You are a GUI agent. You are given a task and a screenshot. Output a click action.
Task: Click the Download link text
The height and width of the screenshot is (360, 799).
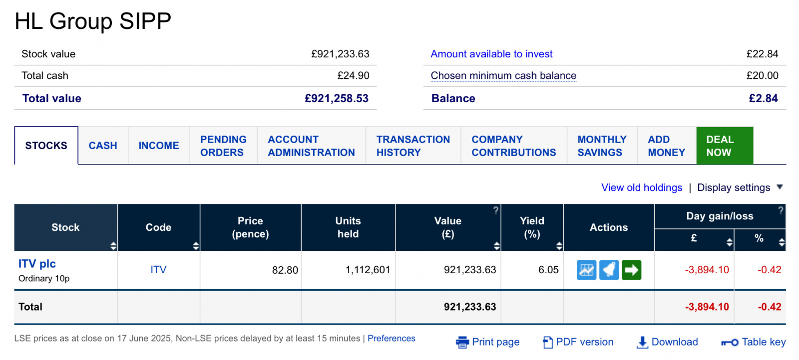click(x=675, y=342)
